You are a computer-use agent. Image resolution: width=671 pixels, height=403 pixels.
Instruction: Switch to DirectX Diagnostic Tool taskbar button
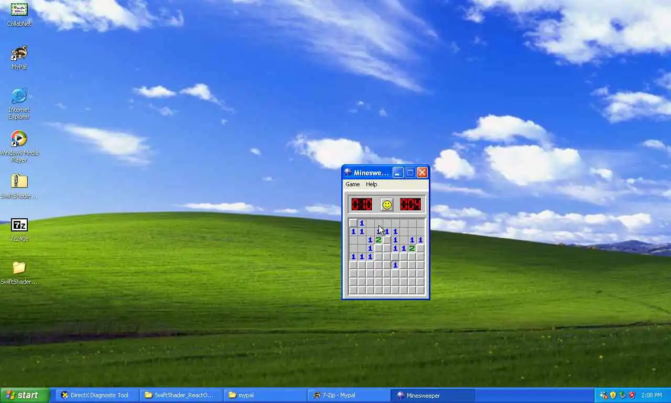click(x=98, y=395)
